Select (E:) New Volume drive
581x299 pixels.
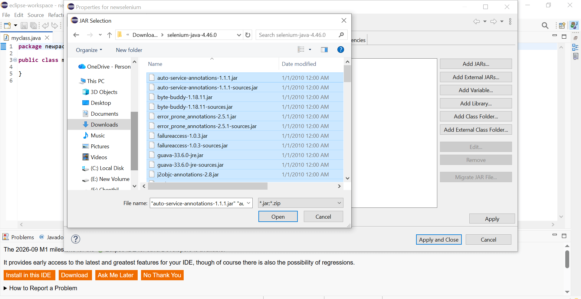pos(106,179)
